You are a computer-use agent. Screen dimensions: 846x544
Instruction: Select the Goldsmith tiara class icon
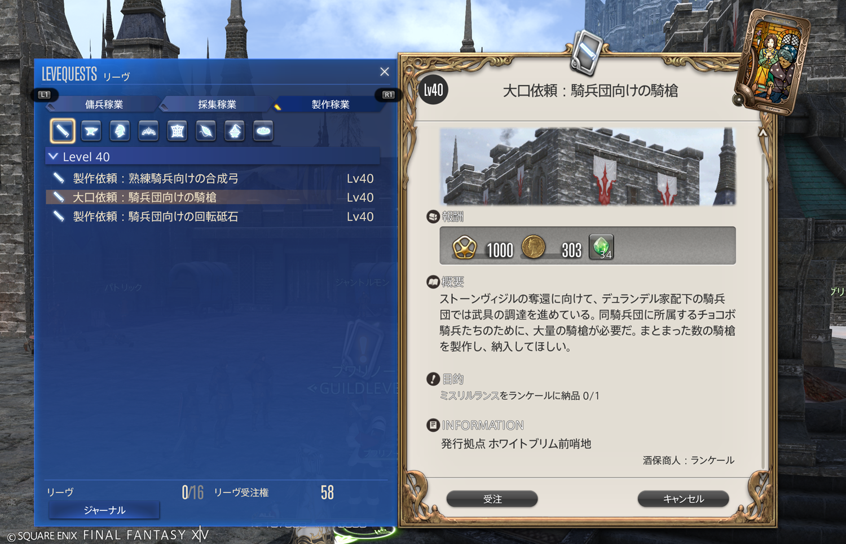(x=148, y=131)
